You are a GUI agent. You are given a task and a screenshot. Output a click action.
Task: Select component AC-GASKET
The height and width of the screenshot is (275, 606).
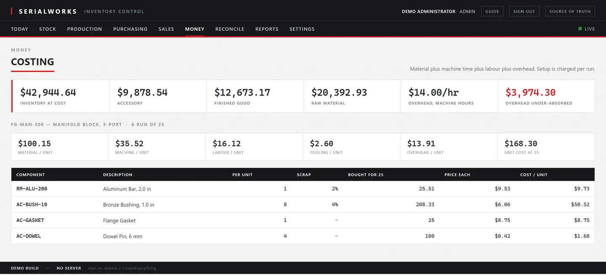tap(30, 220)
